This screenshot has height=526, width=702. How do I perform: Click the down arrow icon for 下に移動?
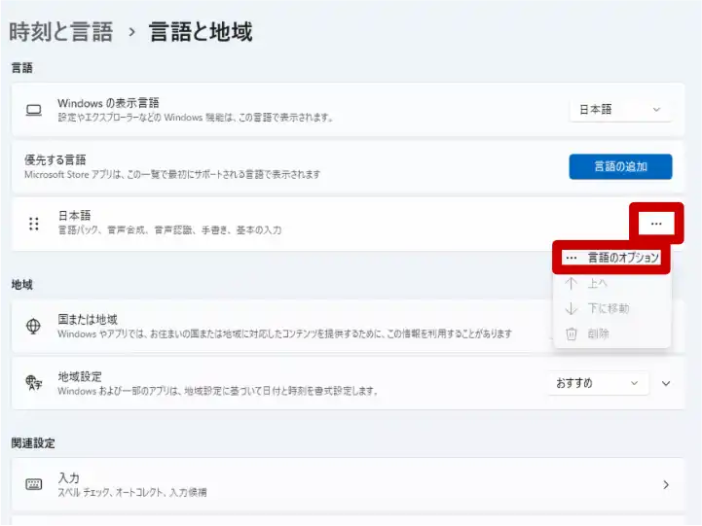pos(572,308)
